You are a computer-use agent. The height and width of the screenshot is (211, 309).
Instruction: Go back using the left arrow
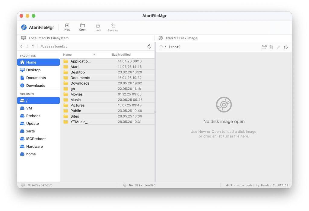[21, 46]
